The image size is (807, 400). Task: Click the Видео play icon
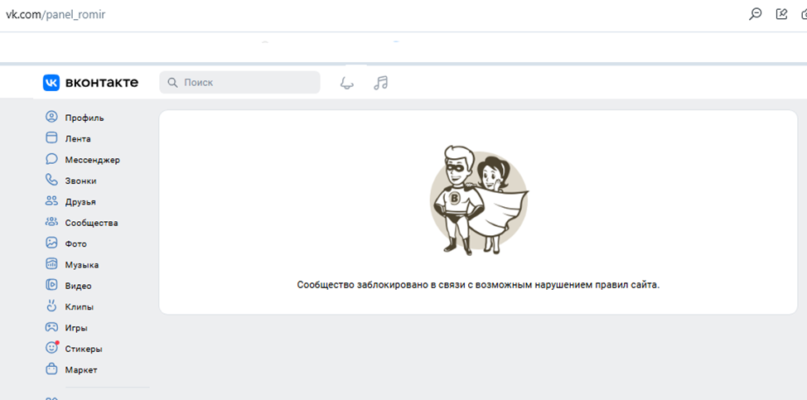click(51, 286)
